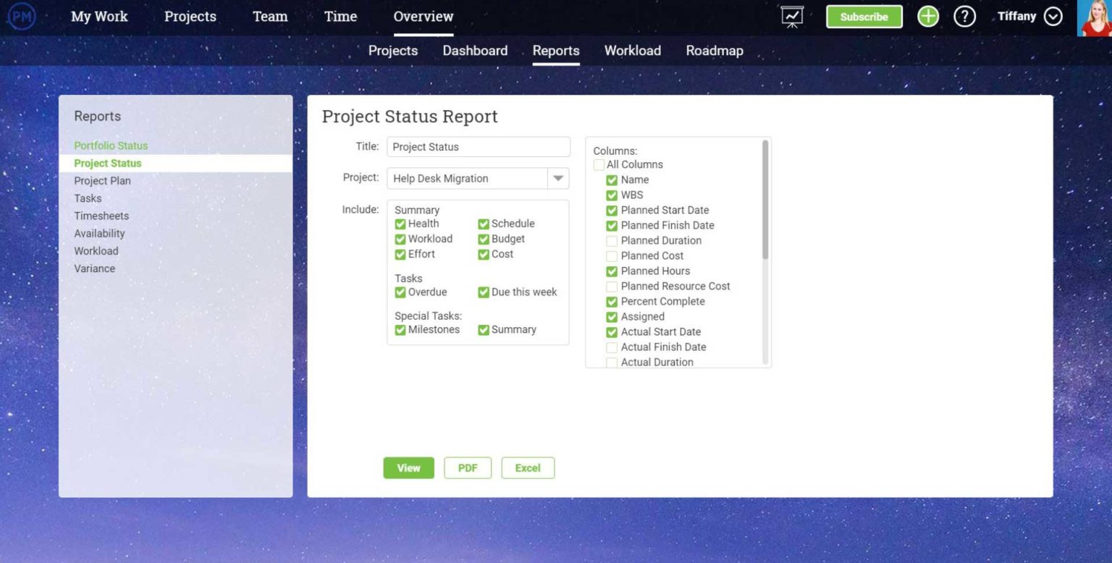Click the green plus add icon
Screen dimensions: 1112x563
click(927, 17)
